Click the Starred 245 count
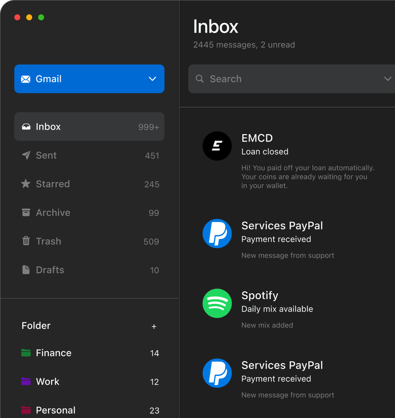Viewport: 395px width, 418px height. pyautogui.click(x=152, y=185)
